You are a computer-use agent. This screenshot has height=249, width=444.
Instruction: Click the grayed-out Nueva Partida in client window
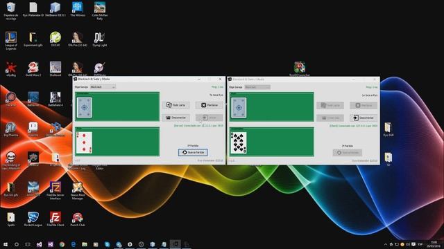point(348,153)
